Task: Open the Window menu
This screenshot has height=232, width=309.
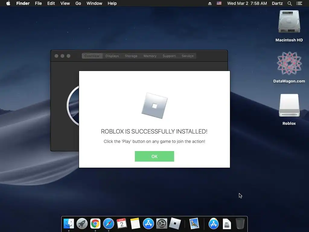Action: [94, 3]
